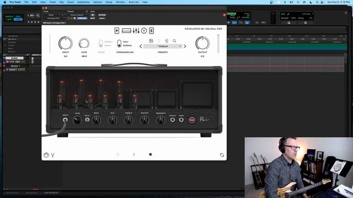Open the factory default preset dropdown
This screenshot has height=198, width=353.
77,15
